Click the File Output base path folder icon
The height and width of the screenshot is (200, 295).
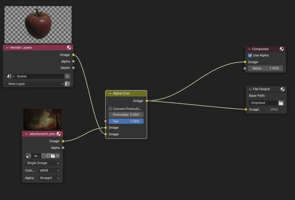[x=281, y=103]
